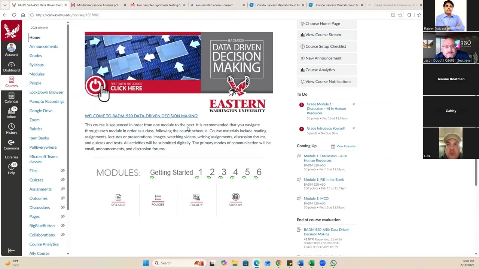This screenshot has height=269, width=479.
Task: Collapse the global navigation sidebar arrow
Action: [11, 251]
